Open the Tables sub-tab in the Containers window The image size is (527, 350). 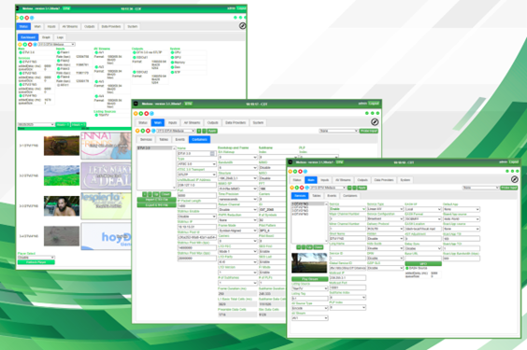[x=164, y=139]
